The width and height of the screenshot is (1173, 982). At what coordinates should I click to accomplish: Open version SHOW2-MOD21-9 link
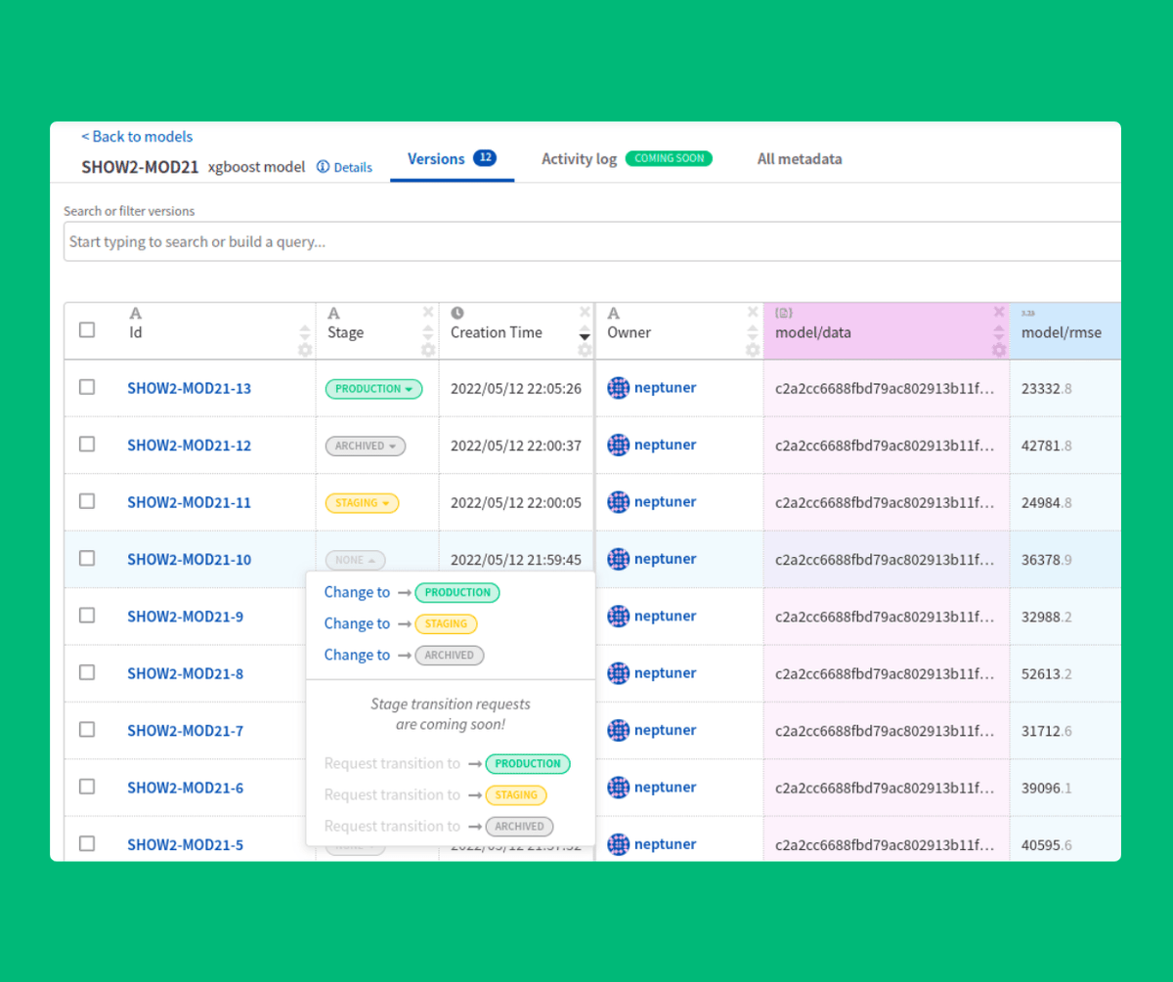pyautogui.click(x=185, y=617)
